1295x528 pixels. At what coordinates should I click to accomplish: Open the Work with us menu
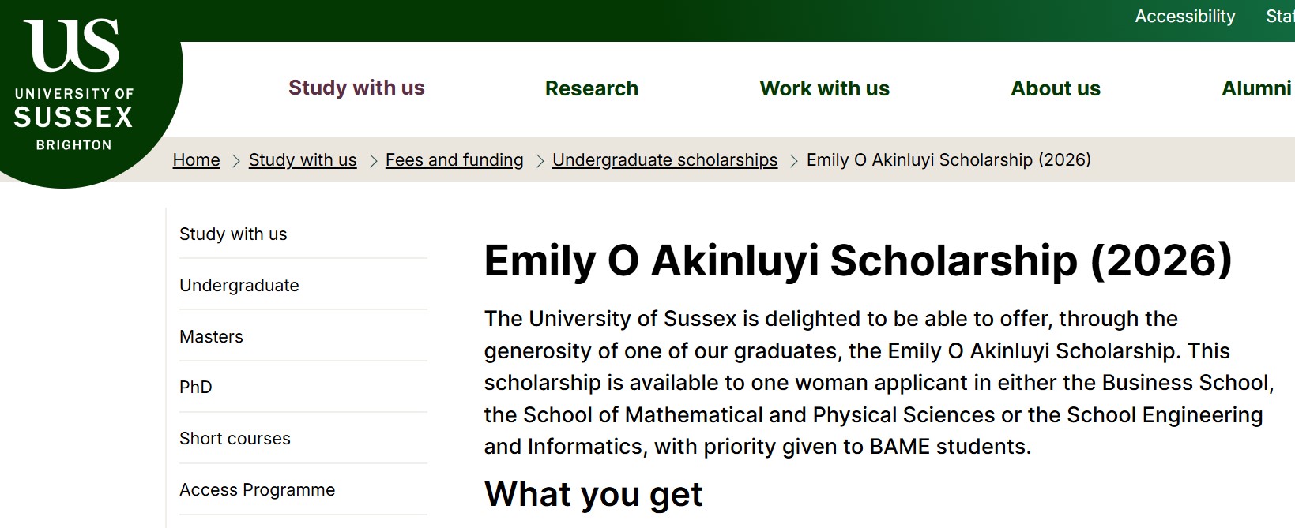[x=824, y=88]
